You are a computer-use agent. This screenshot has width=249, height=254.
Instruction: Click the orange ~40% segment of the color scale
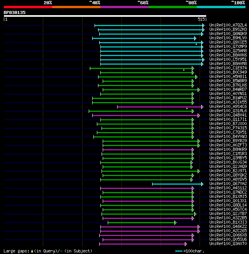[x=76, y=7]
